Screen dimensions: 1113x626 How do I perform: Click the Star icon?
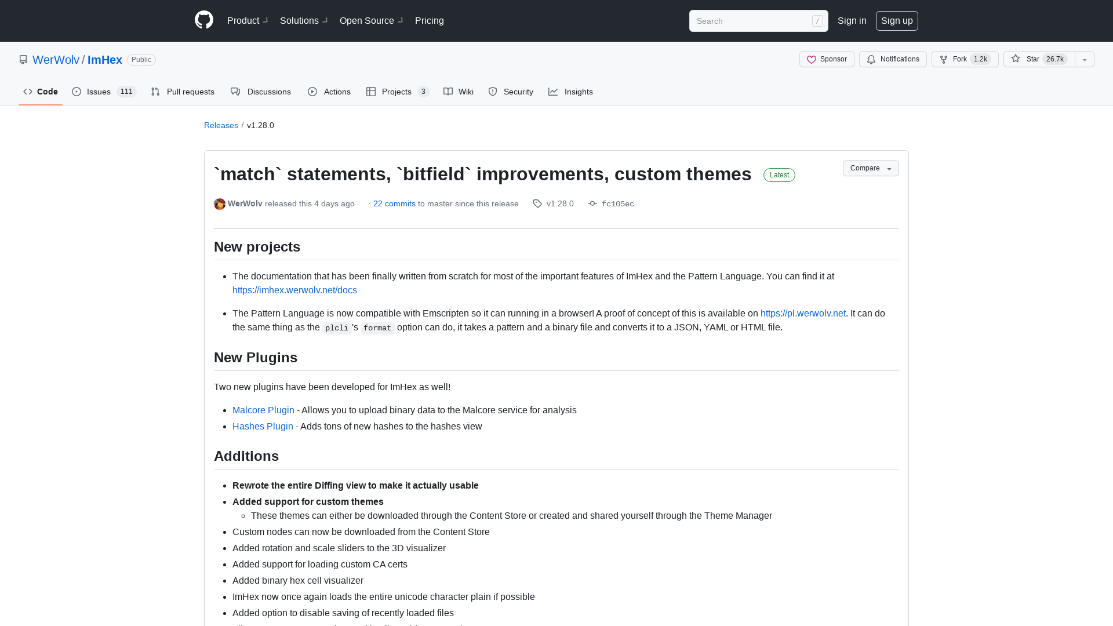coord(1016,59)
